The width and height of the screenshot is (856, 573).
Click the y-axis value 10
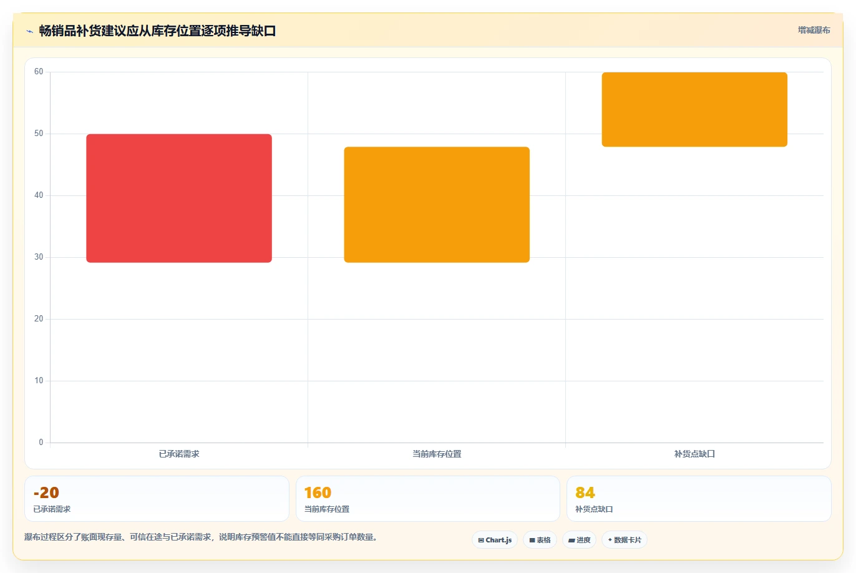39,381
